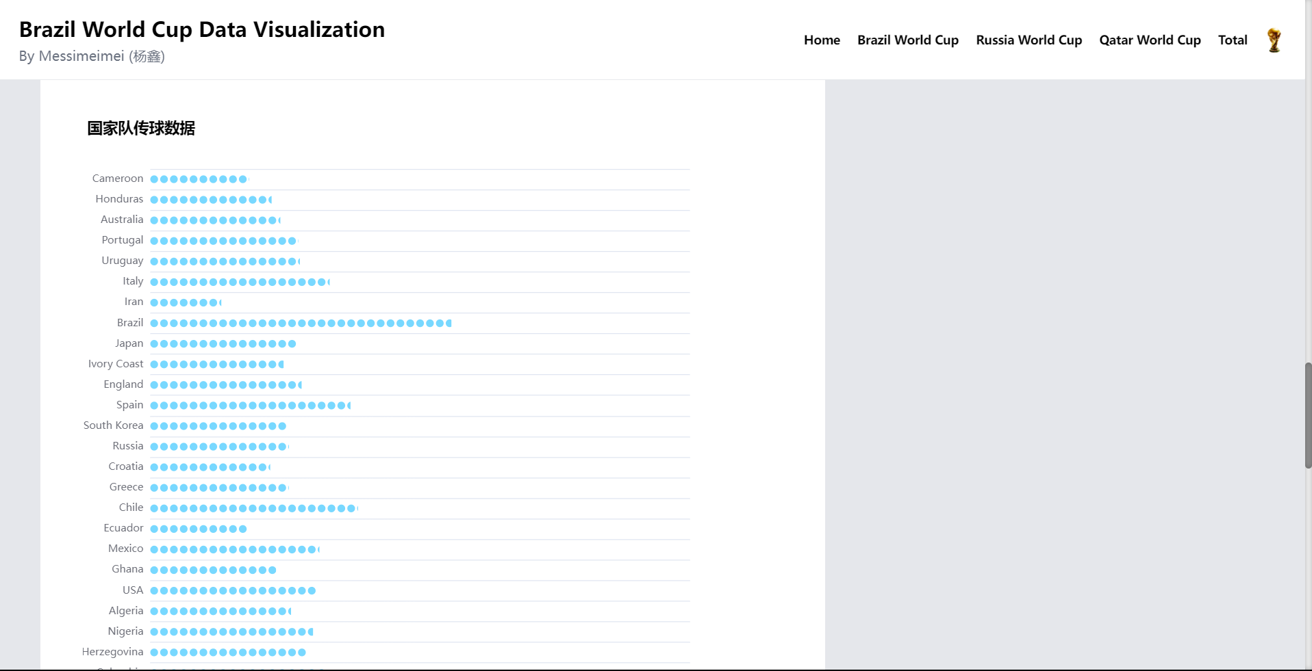1312x671 pixels.
Task: Select the Iran axis label
Action: (x=134, y=302)
